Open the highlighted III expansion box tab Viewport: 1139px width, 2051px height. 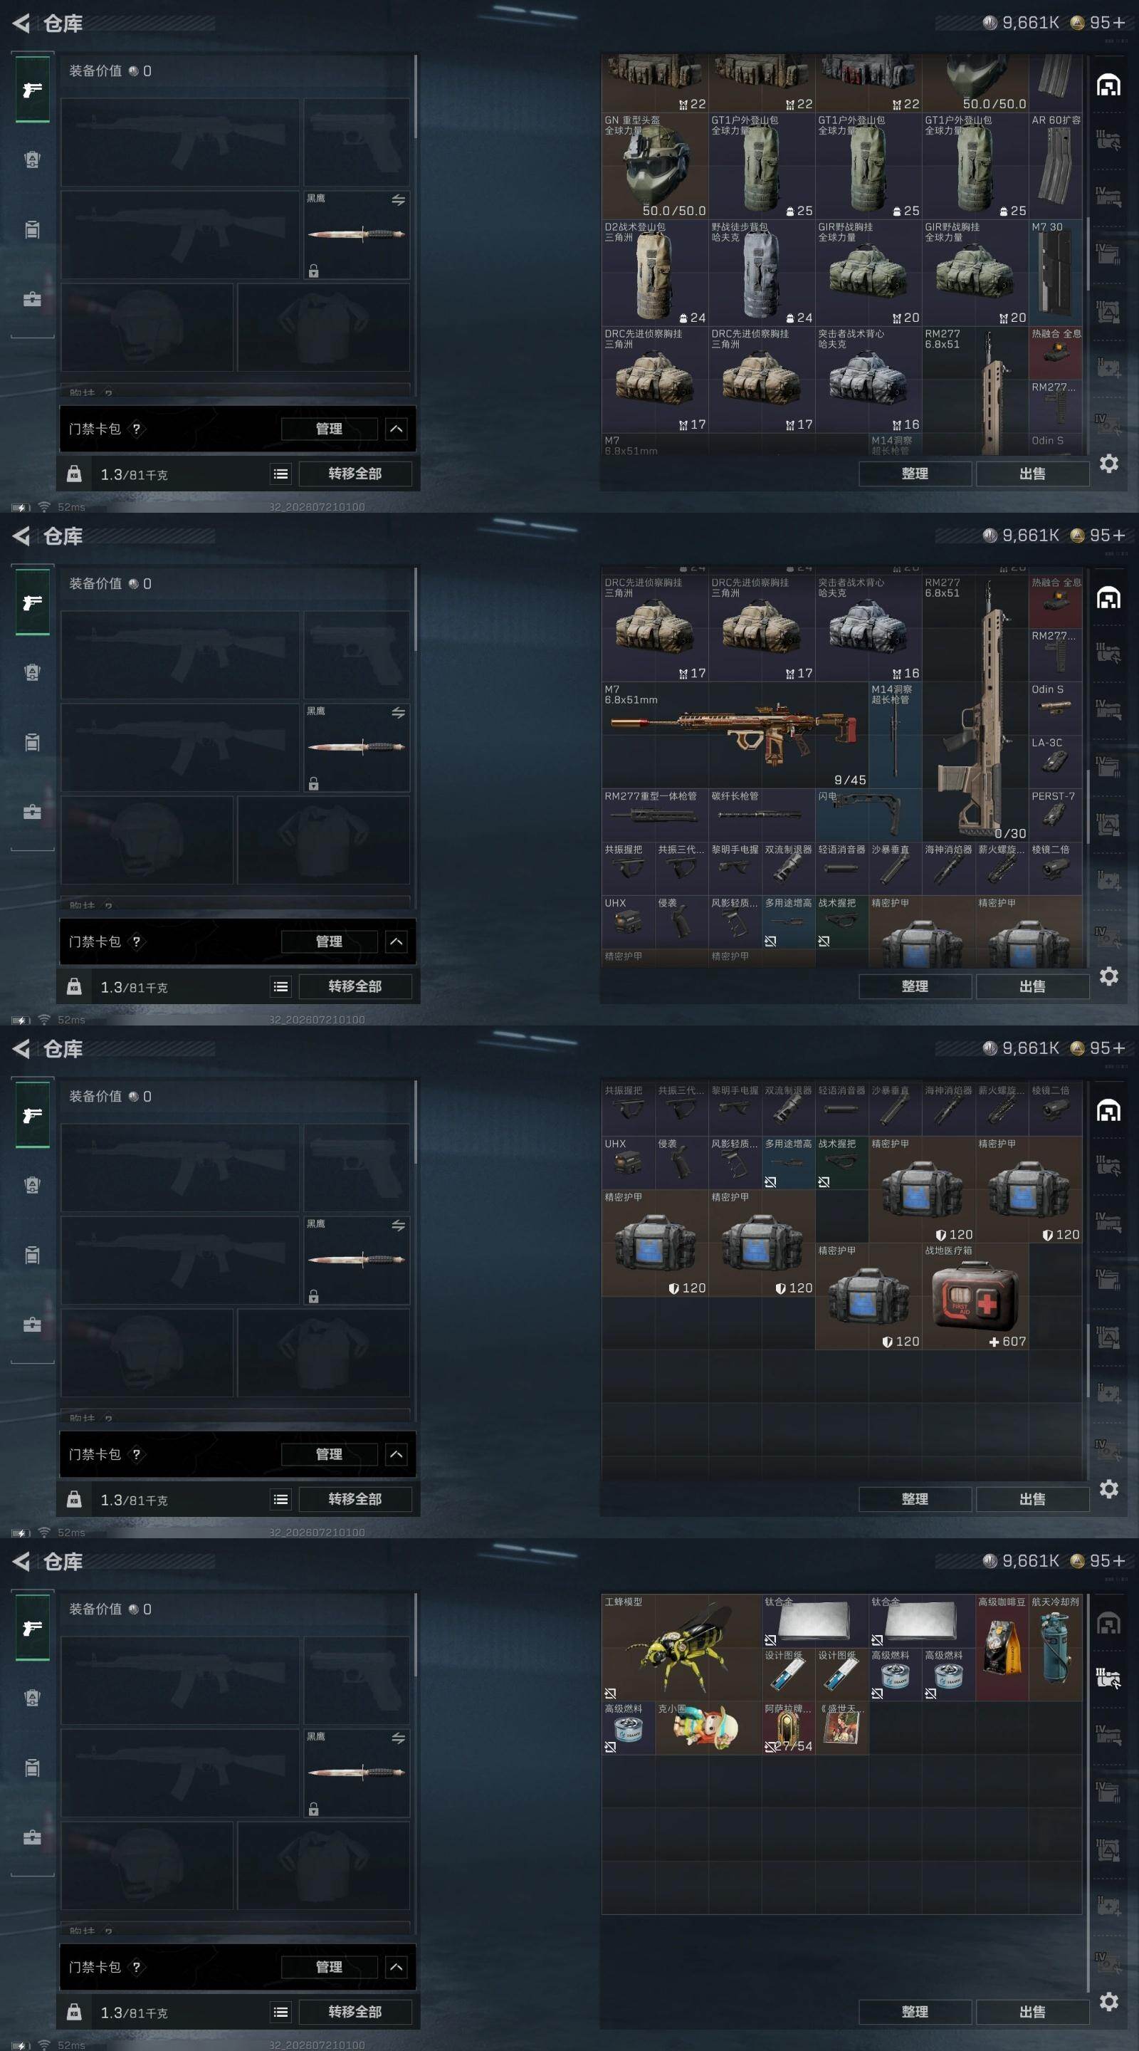(x=1109, y=1679)
